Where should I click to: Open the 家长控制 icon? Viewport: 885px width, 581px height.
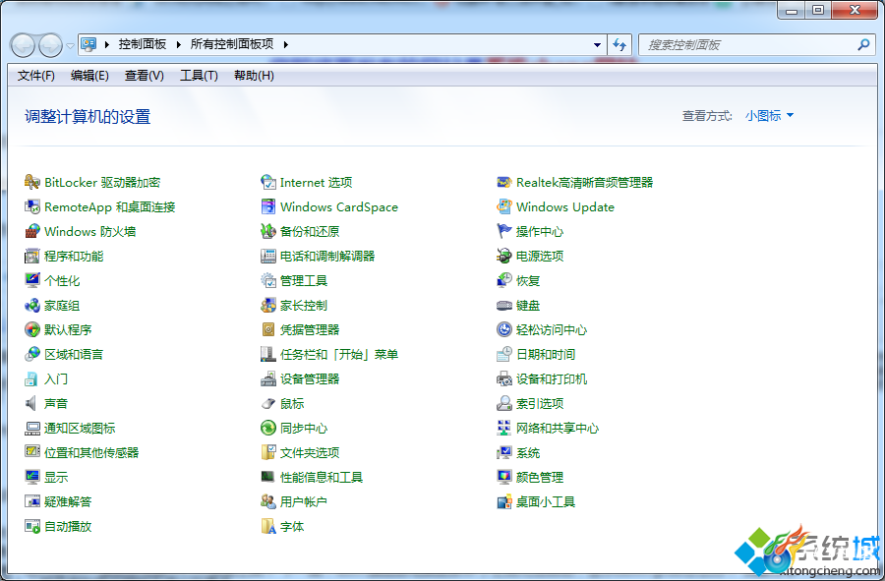pos(268,305)
